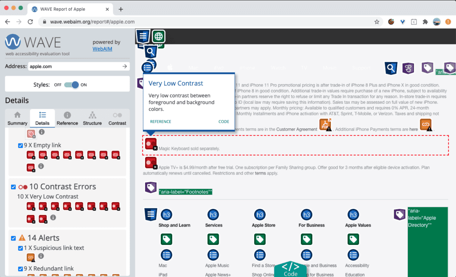Click the h3 icon above Apple Store
Image resolution: width=456 pixels, height=277 pixels.
pyautogui.click(x=260, y=215)
